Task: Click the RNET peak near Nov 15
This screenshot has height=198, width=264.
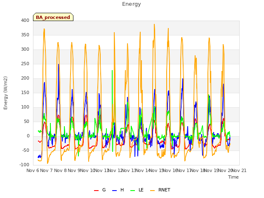Action: click(x=154, y=24)
